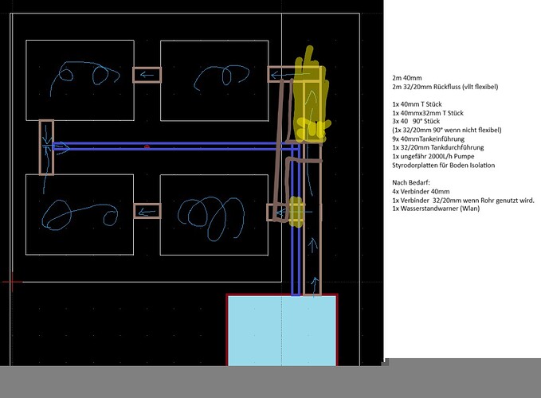The height and width of the screenshot is (398, 541).
Task: Click inside the bottom-left tank rectangle
Action: pyautogui.click(x=80, y=215)
